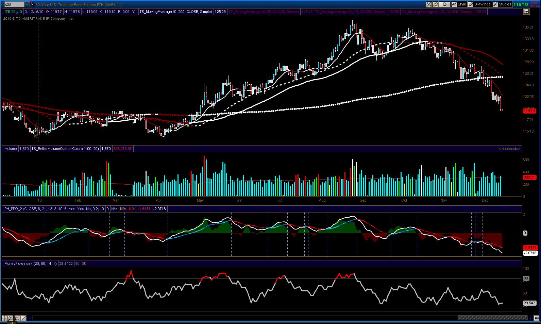Viewport: 541px width, 324px height.
Task: Click the 308,213.97 volume average value
Action: click(122, 149)
